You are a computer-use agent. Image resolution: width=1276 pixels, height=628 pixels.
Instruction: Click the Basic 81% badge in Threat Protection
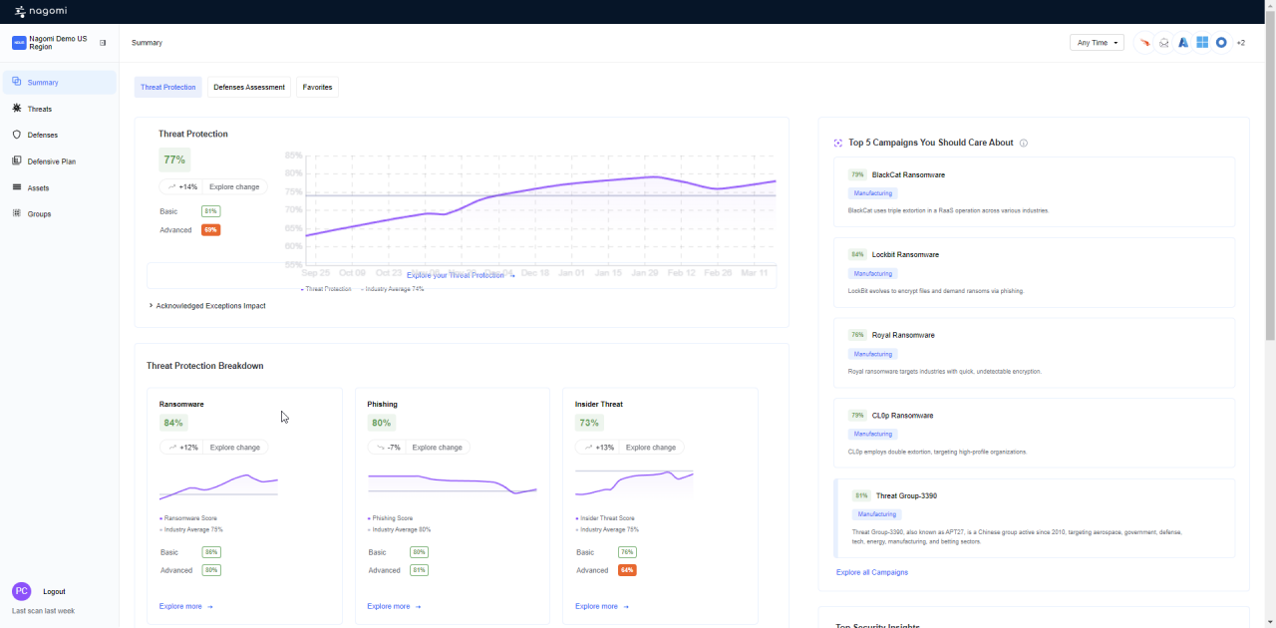[x=210, y=211]
